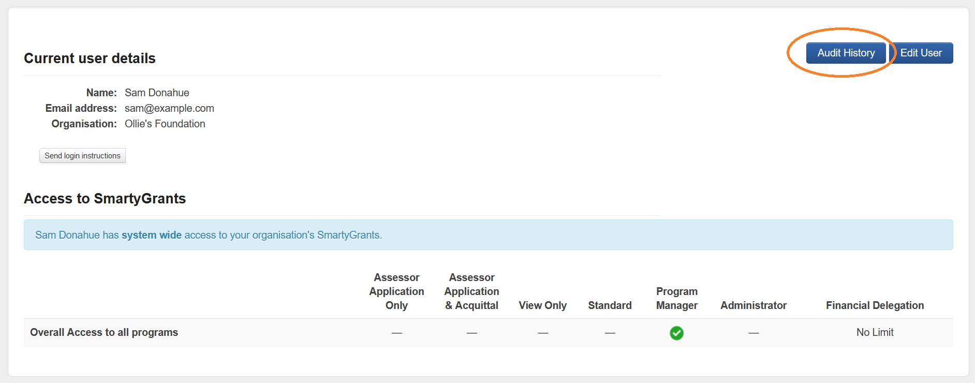Image resolution: width=975 pixels, height=383 pixels.
Task: Click the No Limit financial delegation value
Action: coord(875,332)
